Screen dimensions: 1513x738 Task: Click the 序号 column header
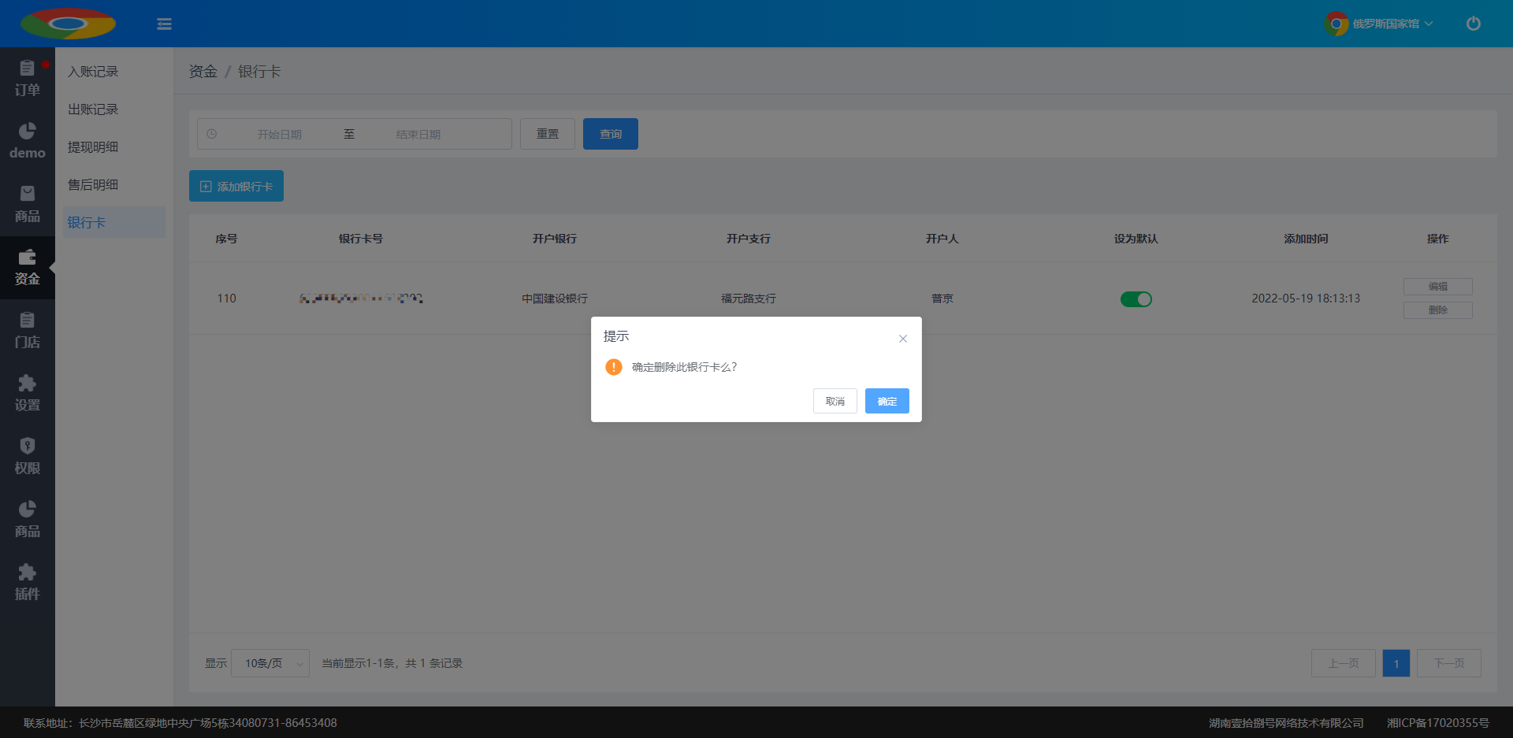click(x=226, y=239)
